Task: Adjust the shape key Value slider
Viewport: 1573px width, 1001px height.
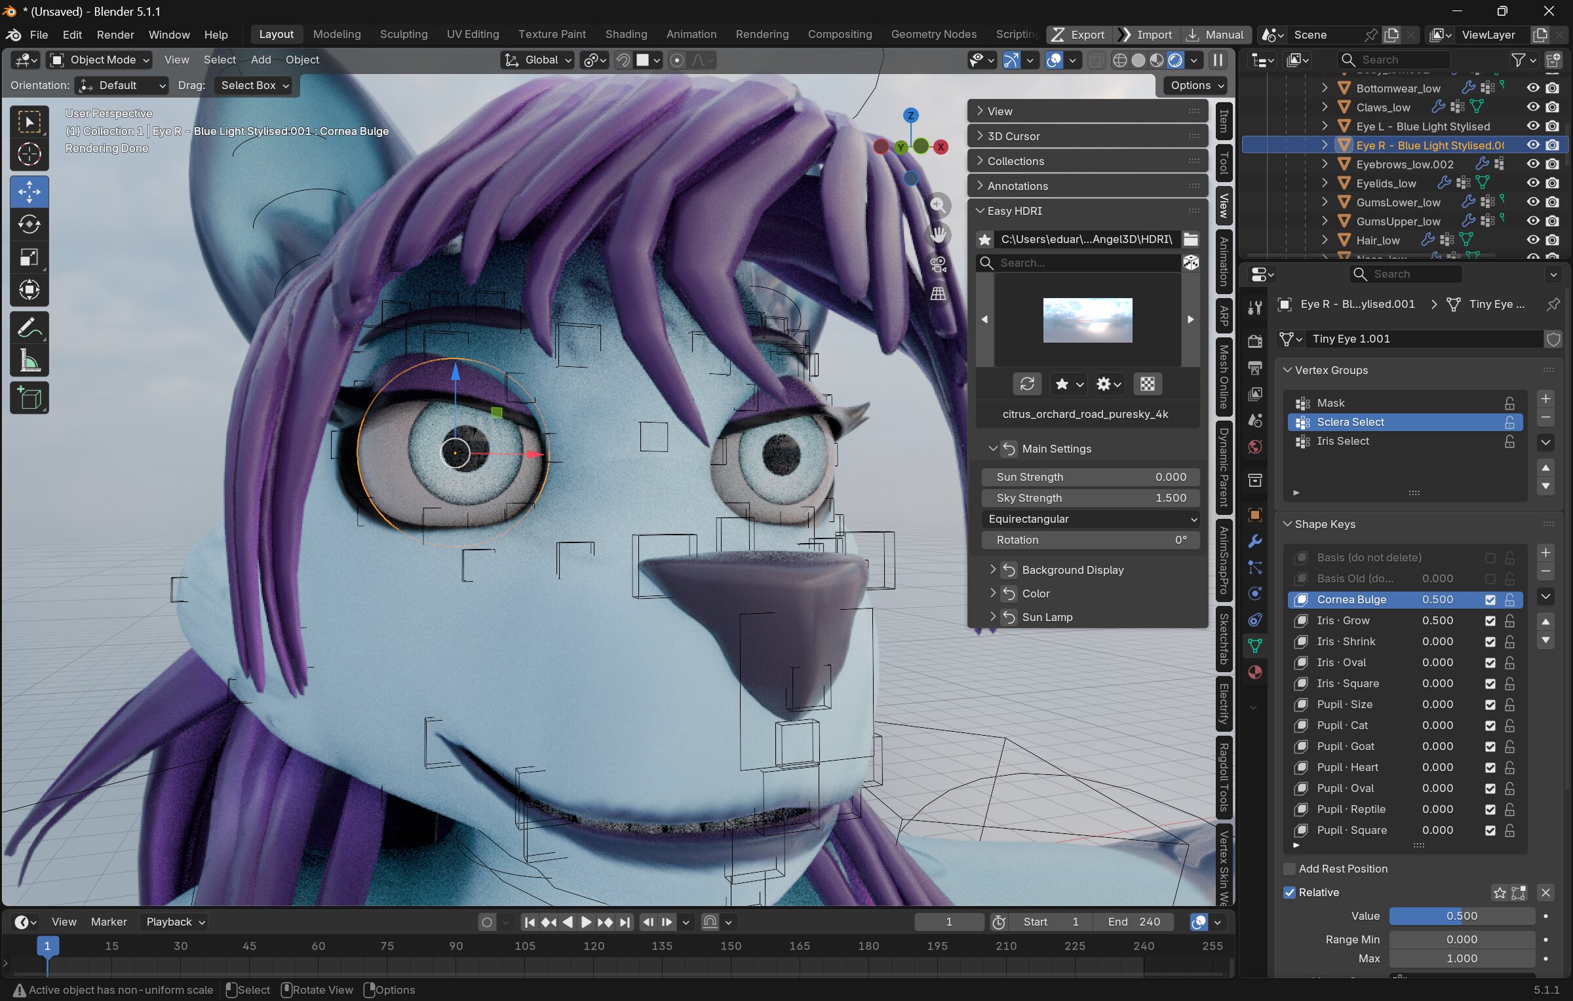Action: [x=1462, y=916]
